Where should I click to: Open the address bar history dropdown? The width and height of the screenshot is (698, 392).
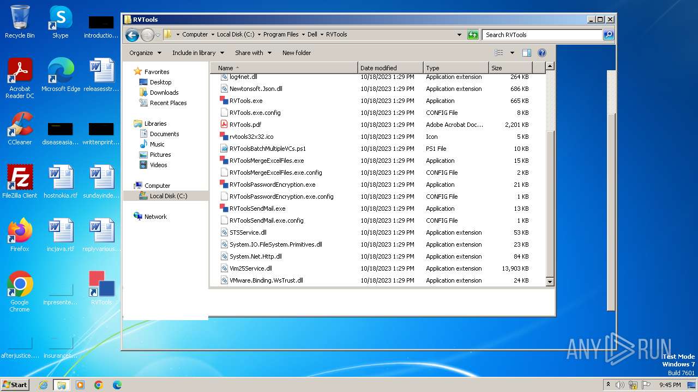pos(459,35)
